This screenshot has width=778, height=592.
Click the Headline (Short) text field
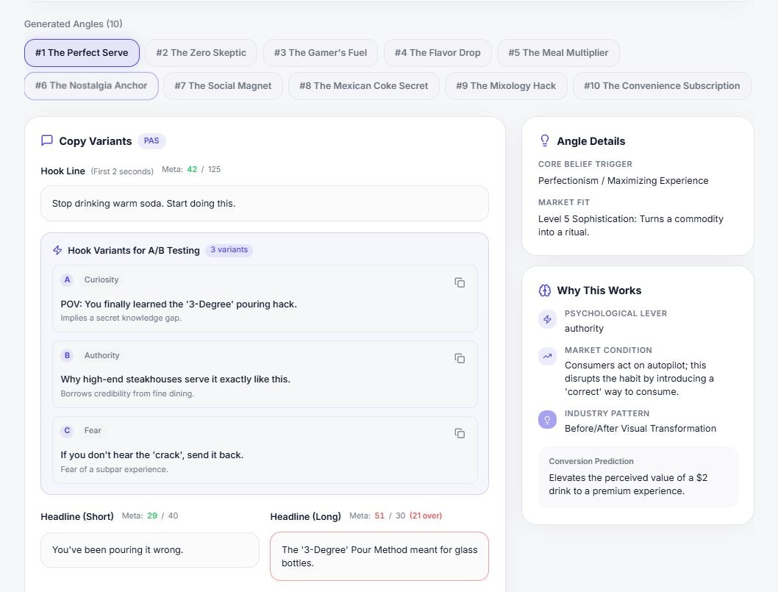click(150, 550)
